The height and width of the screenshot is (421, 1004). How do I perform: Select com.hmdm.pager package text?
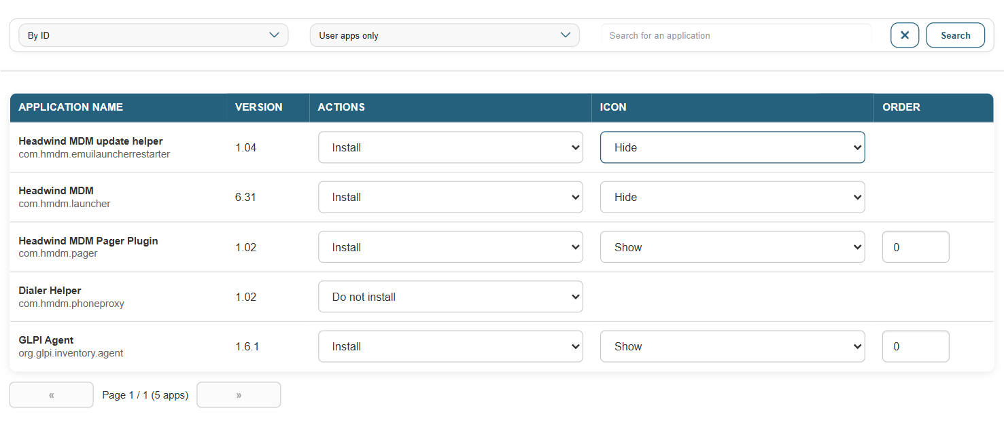pyautogui.click(x=58, y=253)
